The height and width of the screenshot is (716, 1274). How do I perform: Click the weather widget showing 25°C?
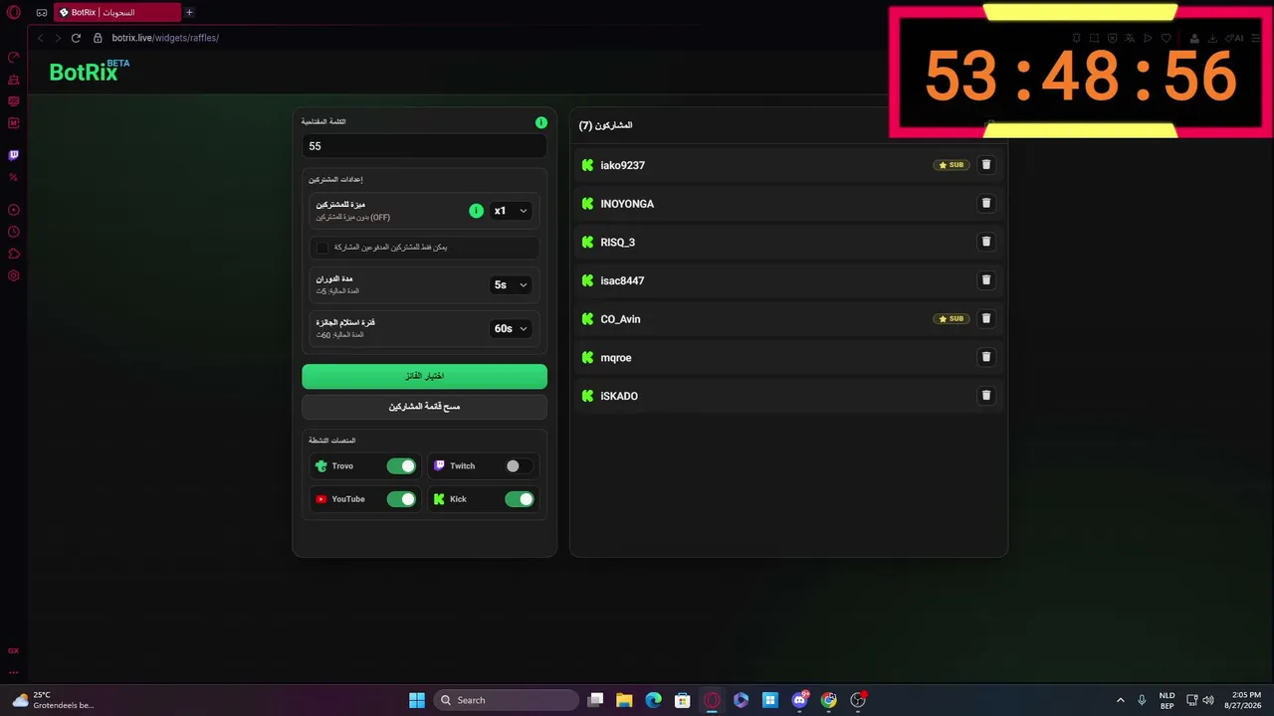tap(56, 700)
